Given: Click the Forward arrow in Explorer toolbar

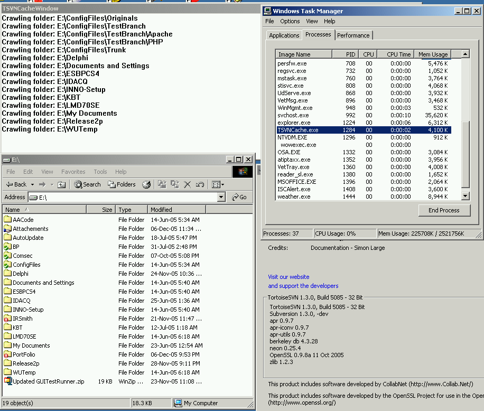Looking at the screenshot, I should point(42,184).
